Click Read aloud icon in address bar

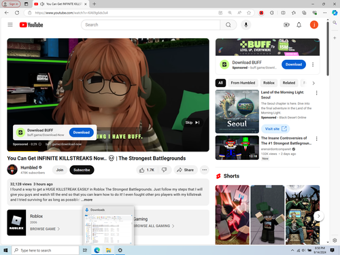click(x=239, y=13)
